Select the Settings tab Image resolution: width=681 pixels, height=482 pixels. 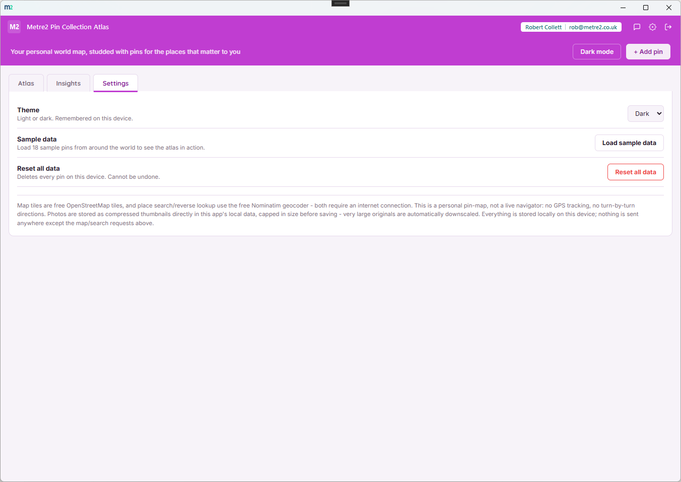click(x=115, y=84)
